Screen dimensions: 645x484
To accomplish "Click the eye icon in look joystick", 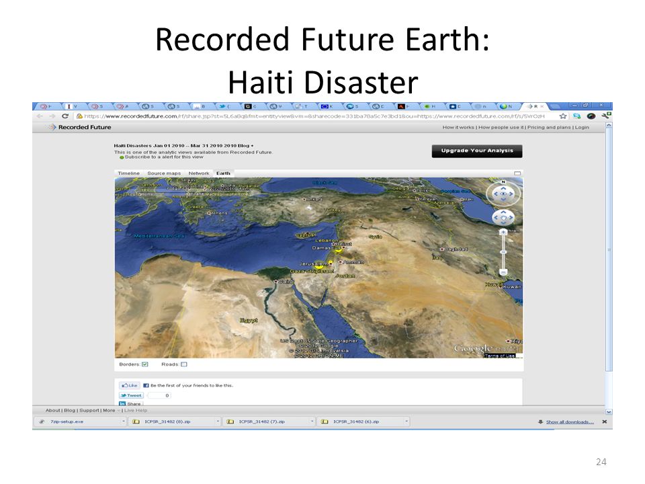I will (x=503, y=194).
